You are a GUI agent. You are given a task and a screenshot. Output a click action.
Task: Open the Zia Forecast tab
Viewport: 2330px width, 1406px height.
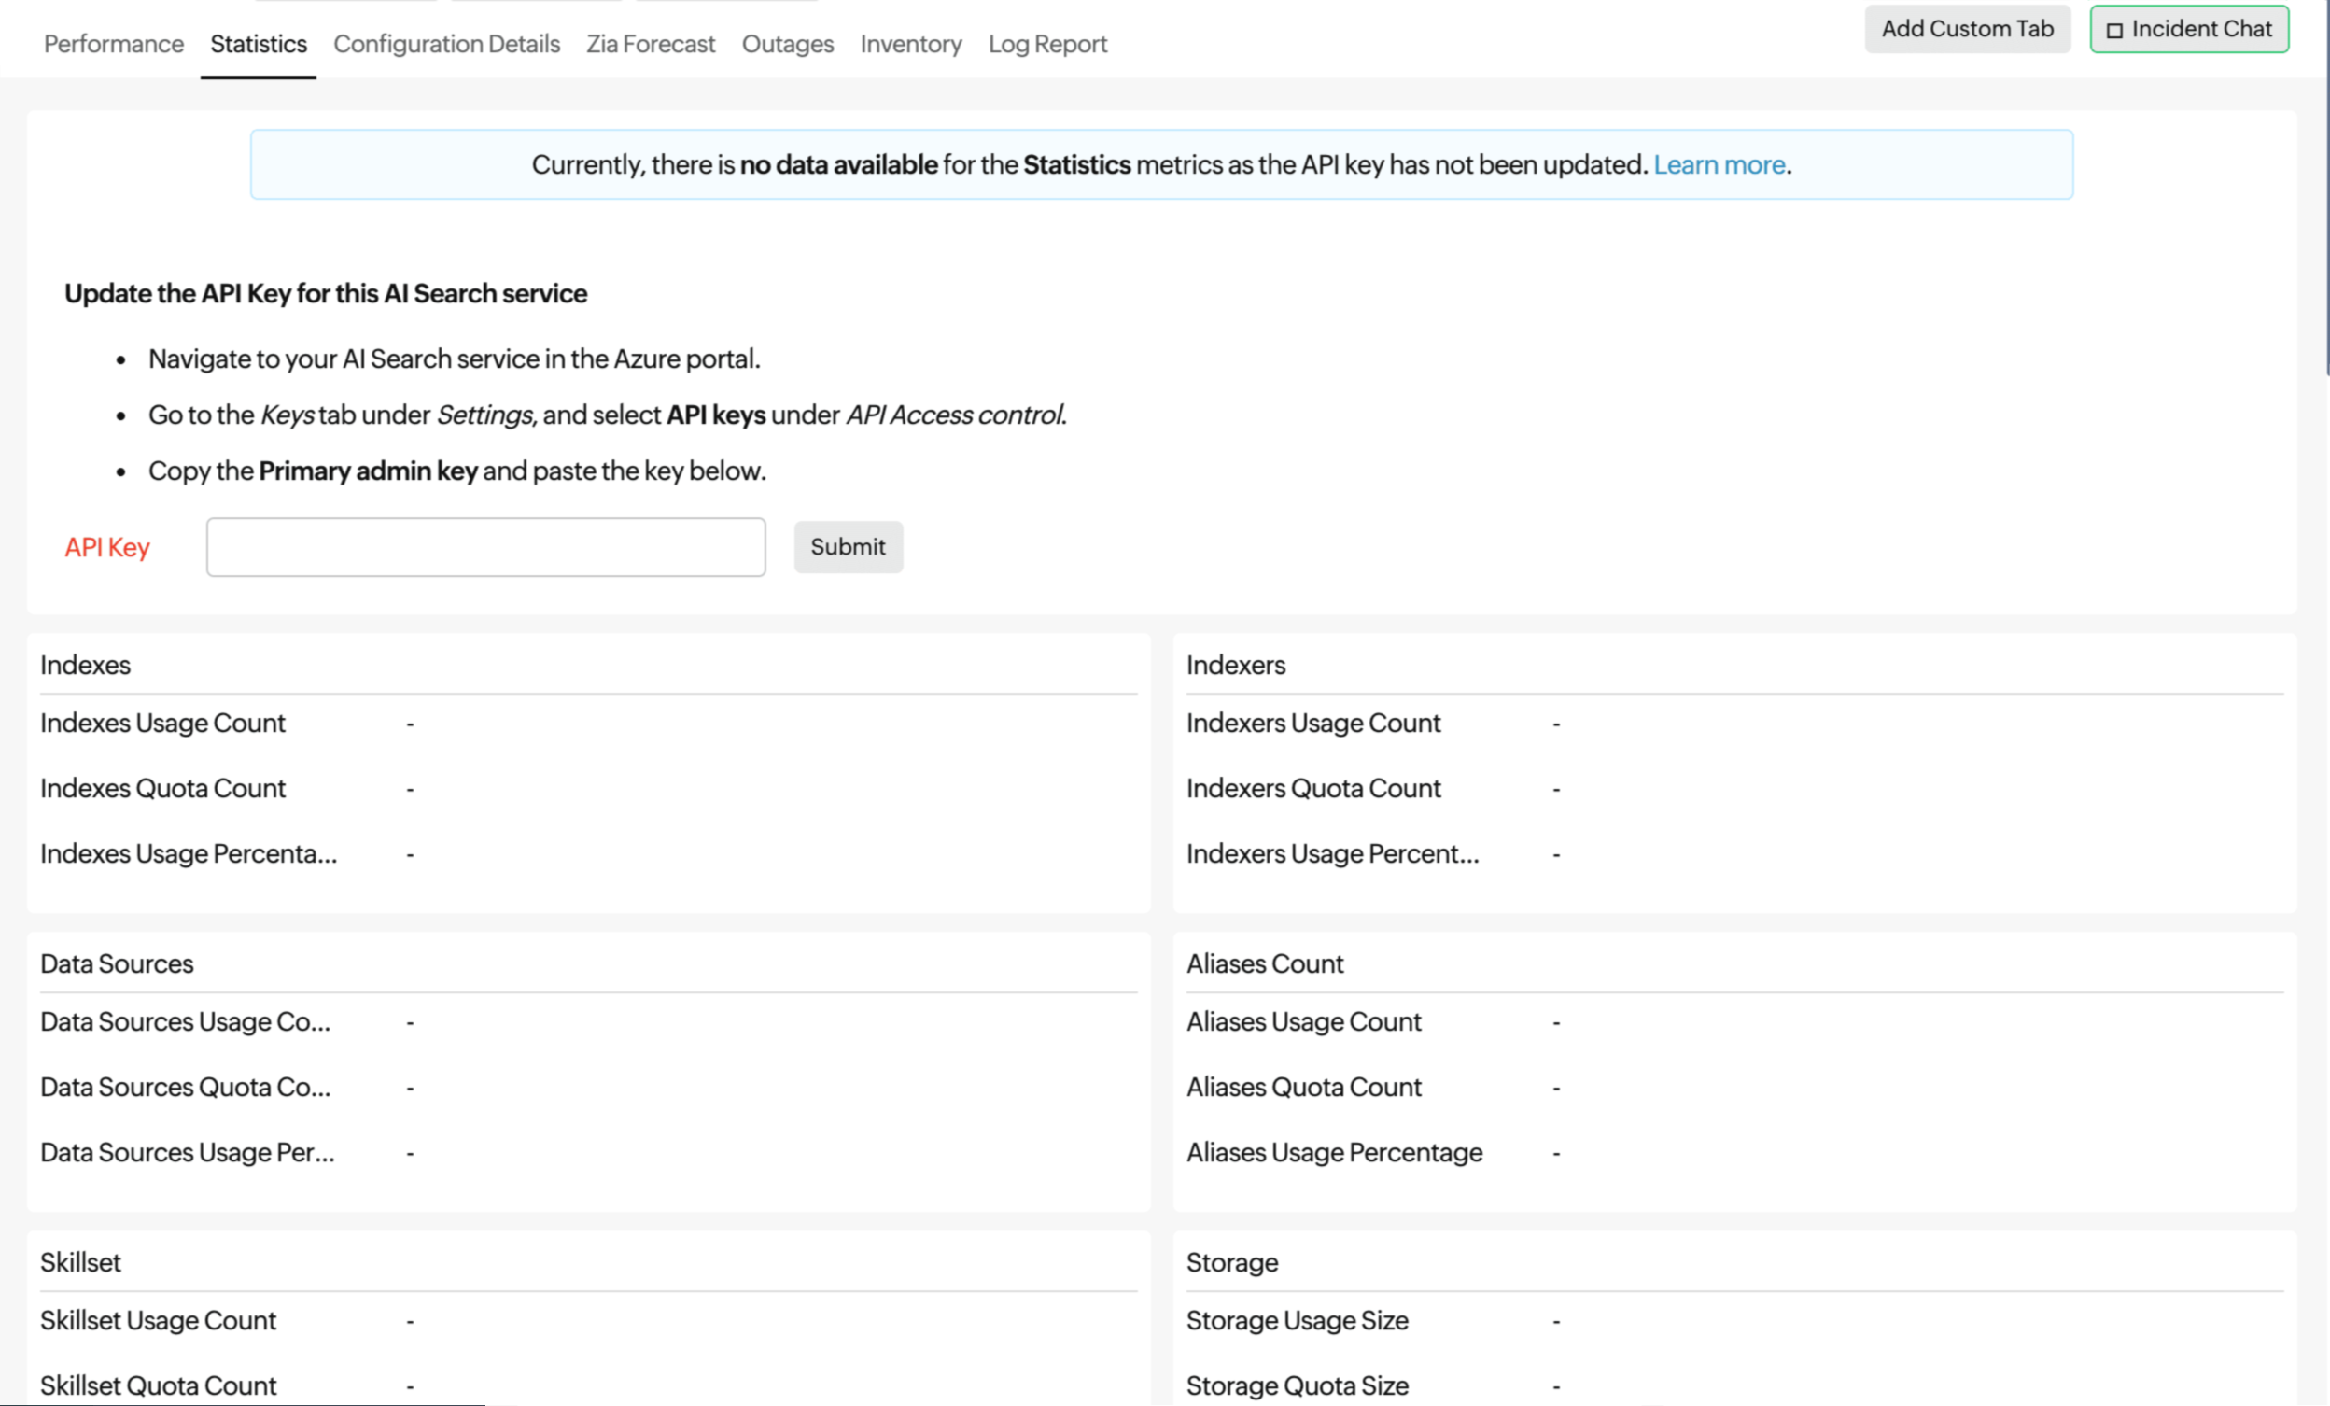[x=651, y=44]
